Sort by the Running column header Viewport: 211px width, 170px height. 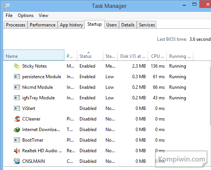pyautogui.click(x=180, y=55)
